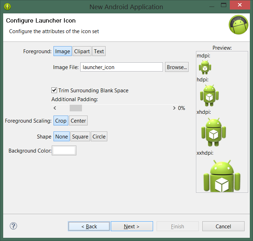Set shape to Circle
Viewport: 253px width, 241px height.
click(99, 136)
